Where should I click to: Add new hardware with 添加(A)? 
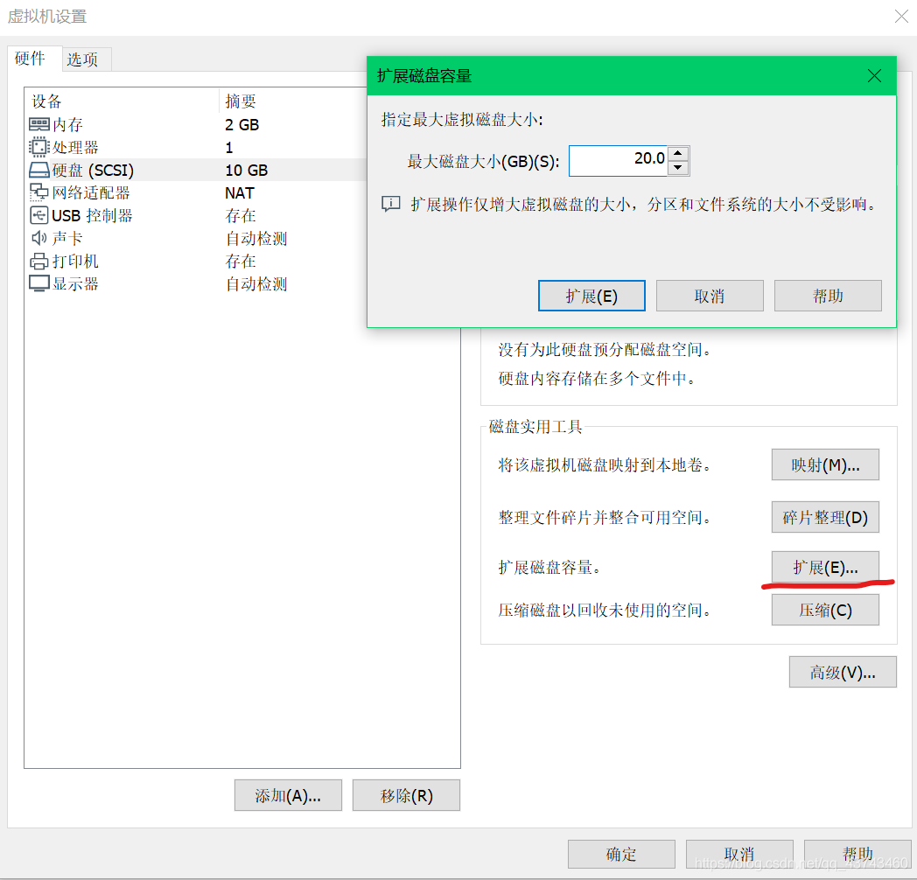(x=288, y=795)
